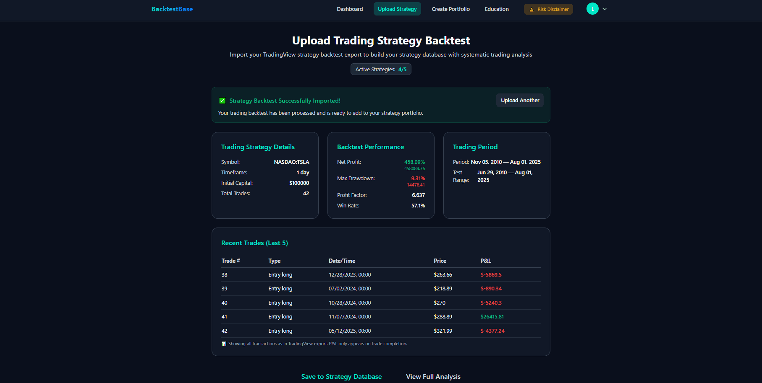
Task: Select the P&L $-890.34
Action: click(x=491, y=288)
